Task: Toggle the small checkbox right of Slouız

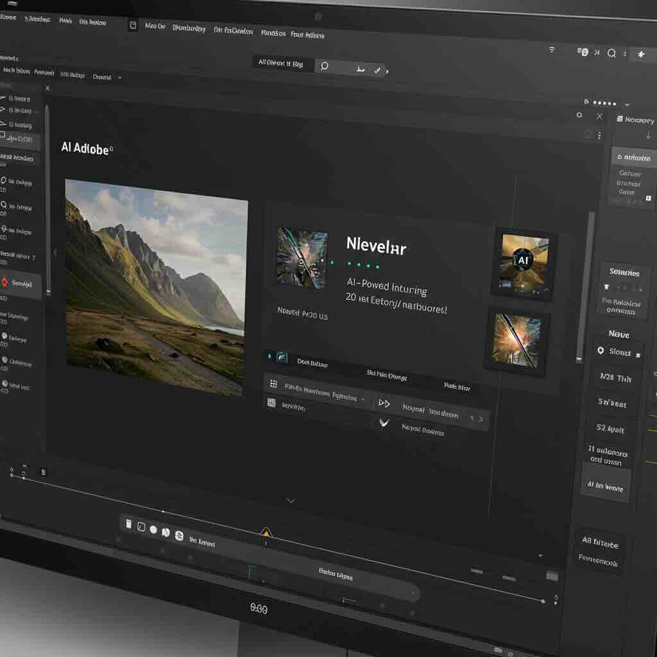Action: [638, 355]
